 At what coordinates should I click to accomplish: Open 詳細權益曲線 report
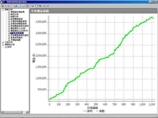pyautogui.click(x=17, y=19)
